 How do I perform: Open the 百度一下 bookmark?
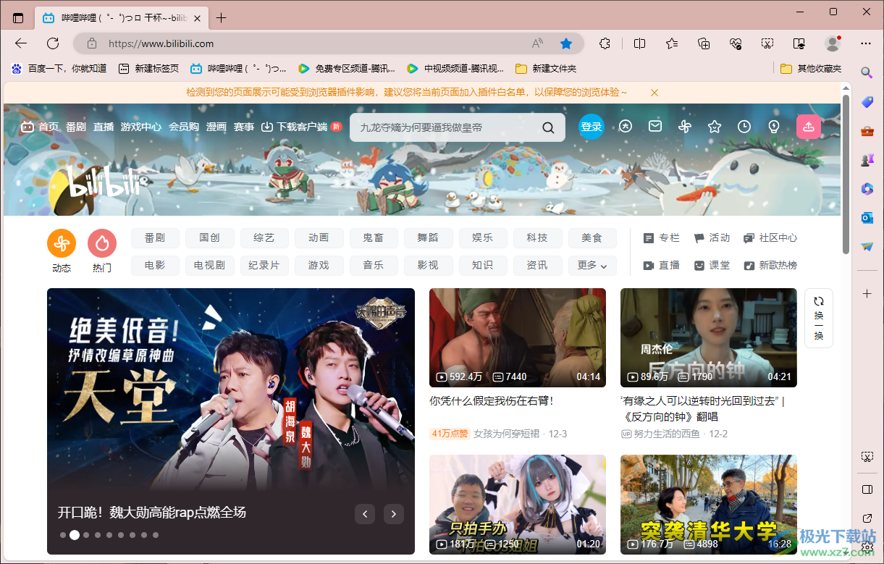59,69
